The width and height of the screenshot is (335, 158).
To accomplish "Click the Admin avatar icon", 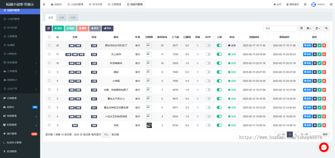I will pyautogui.click(x=314, y=4).
